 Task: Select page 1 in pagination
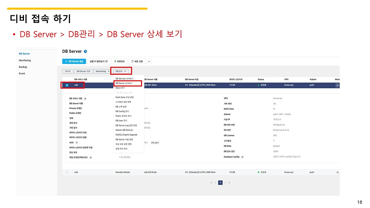(x=220, y=183)
